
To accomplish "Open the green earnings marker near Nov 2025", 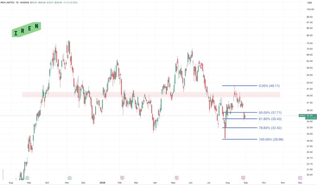I will pyautogui.click(x=69, y=178).
